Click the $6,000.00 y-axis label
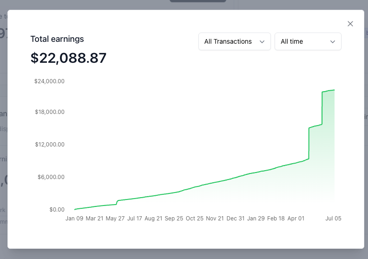This screenshot has width=368, height=259. point(51,177)
